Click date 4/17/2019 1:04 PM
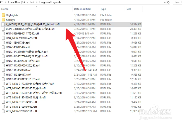The width and height of the screenshot is (182, 124). click(x=85, y=24)
